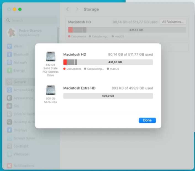Click the 431,63 GB free space label in dialog
Screen dimensions: 195x171
[x=115, y=62]
